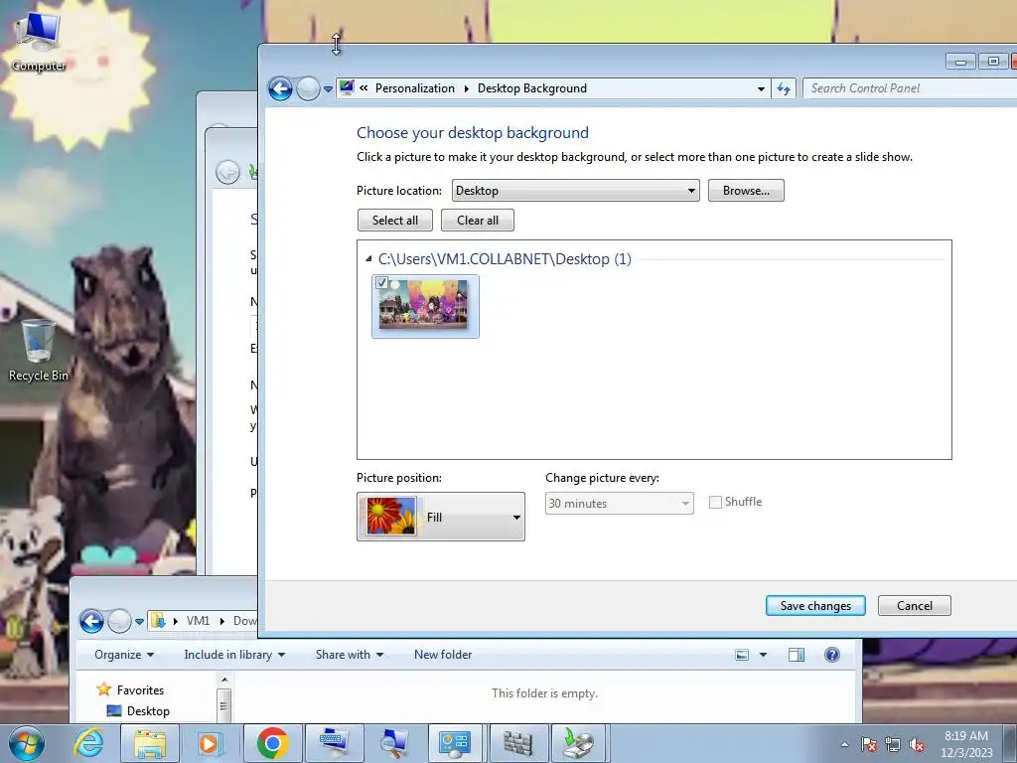Screen dimensions: 1017x763
Task: Open Explorer help icon
Action: (832, 655)
